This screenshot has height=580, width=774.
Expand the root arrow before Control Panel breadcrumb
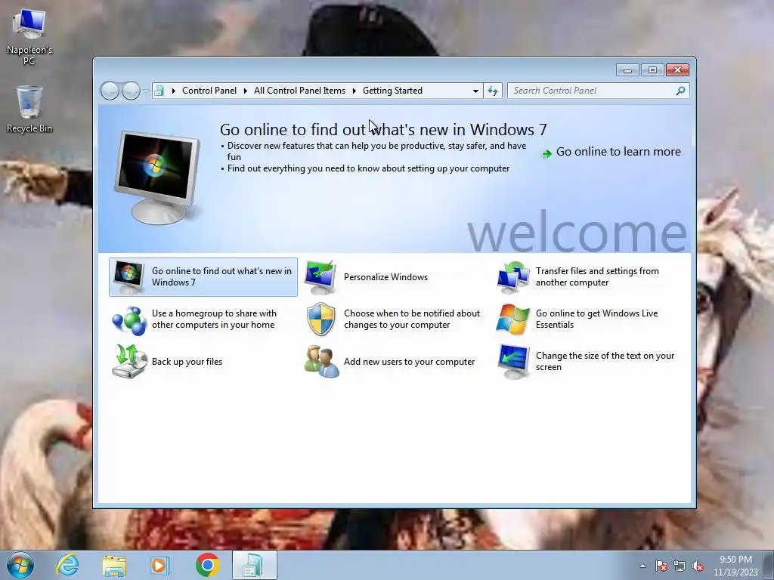(173, 91)
